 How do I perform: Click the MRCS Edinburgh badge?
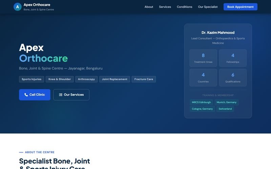click(201, 102)
